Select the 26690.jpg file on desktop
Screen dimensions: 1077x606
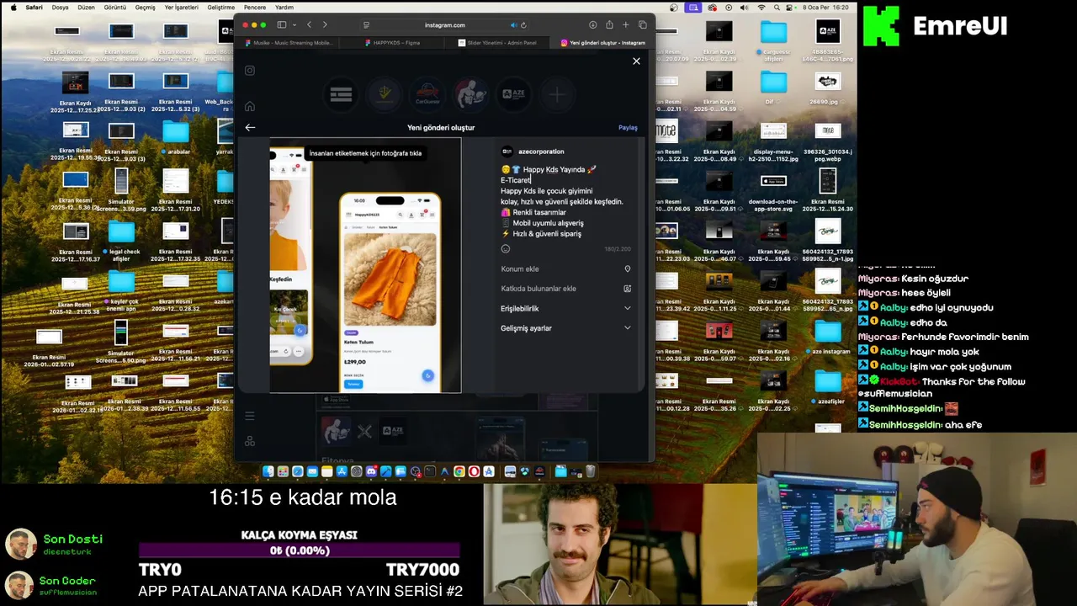[828, 87]
